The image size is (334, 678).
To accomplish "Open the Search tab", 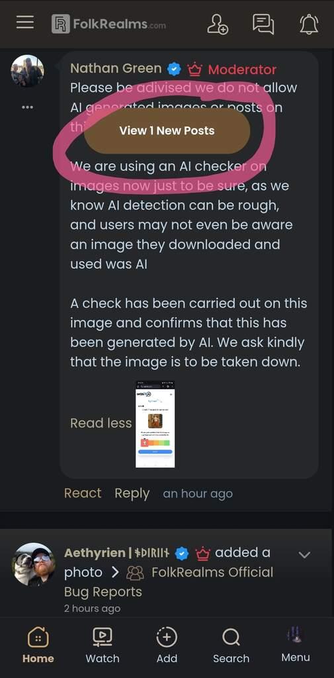I will [231, 645].
